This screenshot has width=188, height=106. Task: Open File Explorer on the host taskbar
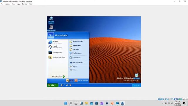pos(86,103)
